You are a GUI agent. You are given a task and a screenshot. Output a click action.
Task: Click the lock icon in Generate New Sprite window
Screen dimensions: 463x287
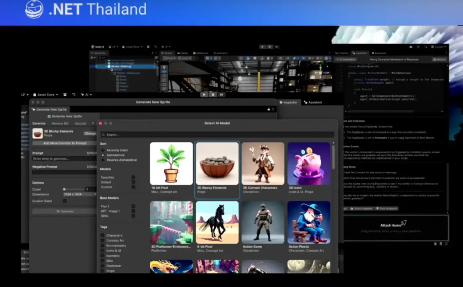click(269, 109)
